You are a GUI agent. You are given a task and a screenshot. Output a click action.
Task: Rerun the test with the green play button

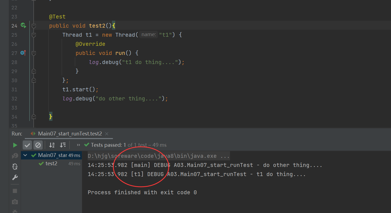coord(15,145)
